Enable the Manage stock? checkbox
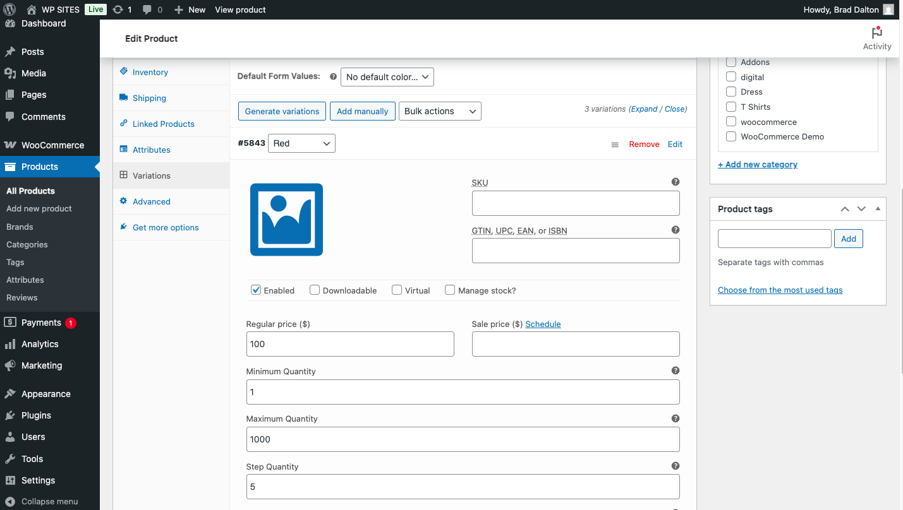This screenshot has height=510, width=903. tap(450, 290)
